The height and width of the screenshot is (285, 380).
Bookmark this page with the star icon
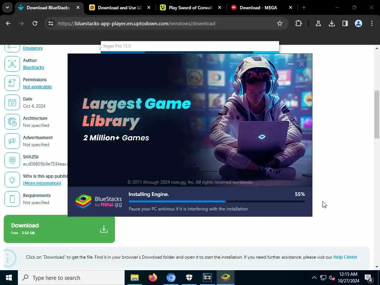click(280, 23)
